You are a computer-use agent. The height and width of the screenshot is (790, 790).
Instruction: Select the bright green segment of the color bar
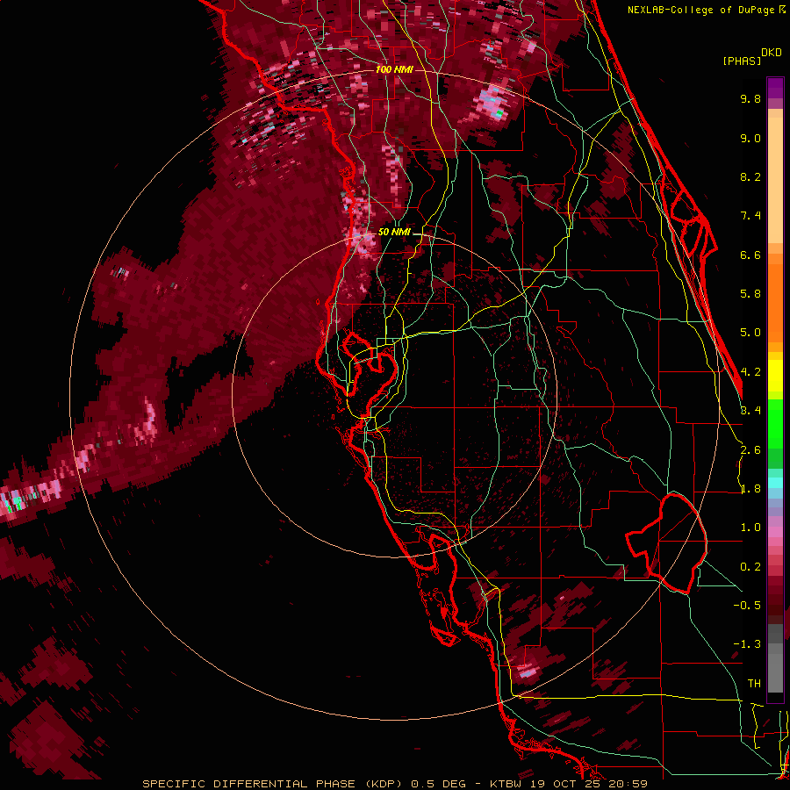click(x=775, y=424)
